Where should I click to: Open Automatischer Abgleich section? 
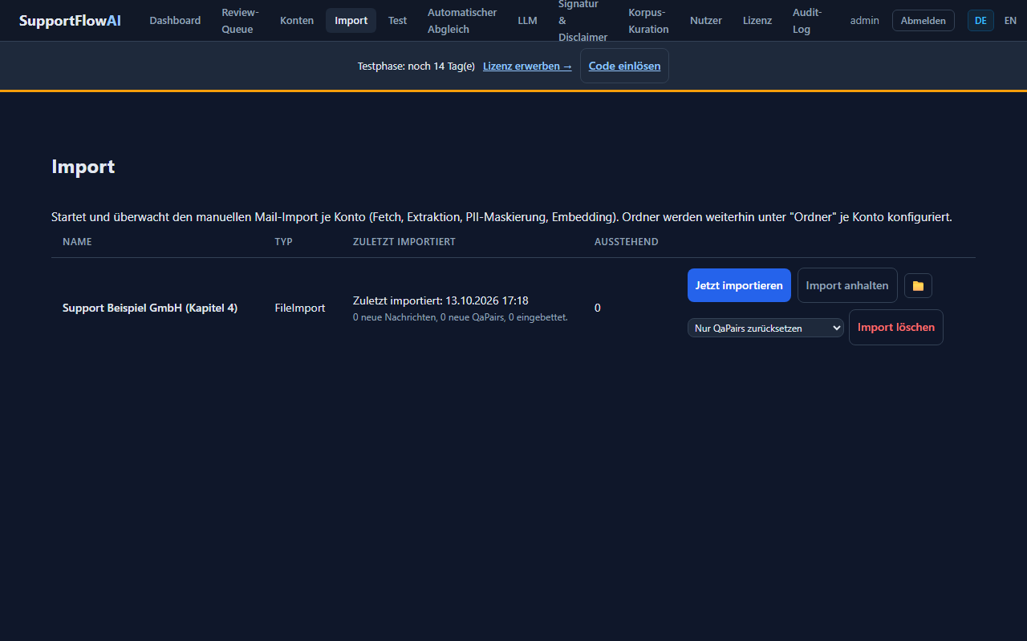[462, 21]
